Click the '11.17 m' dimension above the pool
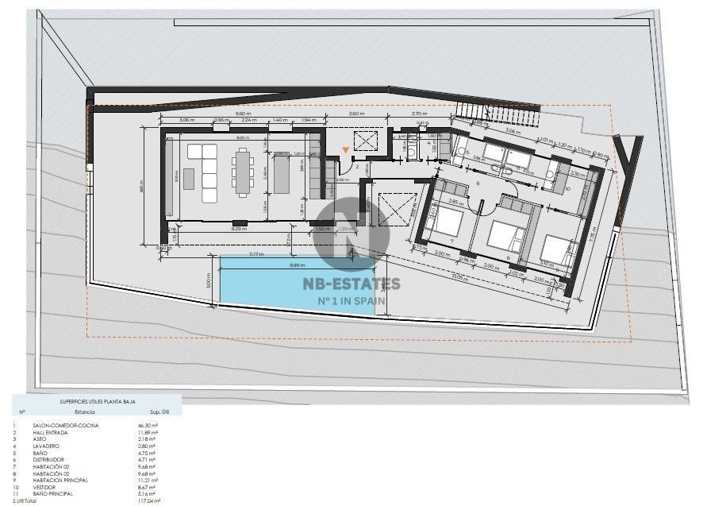The height and width of the screenshot is (506, 703). (256, 254)
